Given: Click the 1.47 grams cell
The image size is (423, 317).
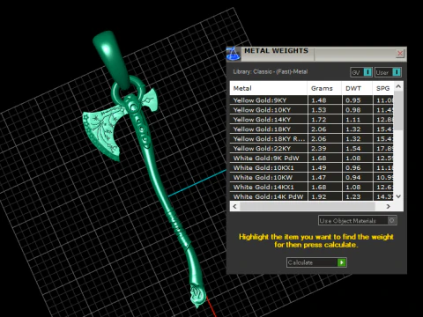Looking at the screenshot, I should 325,178.
